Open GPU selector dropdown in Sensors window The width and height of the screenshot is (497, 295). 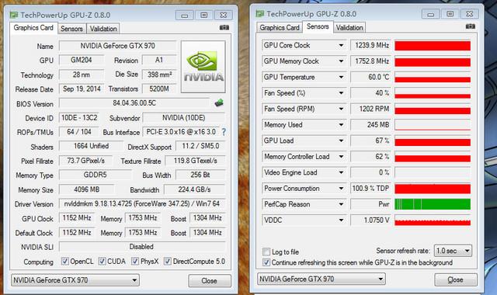point(321,279)
